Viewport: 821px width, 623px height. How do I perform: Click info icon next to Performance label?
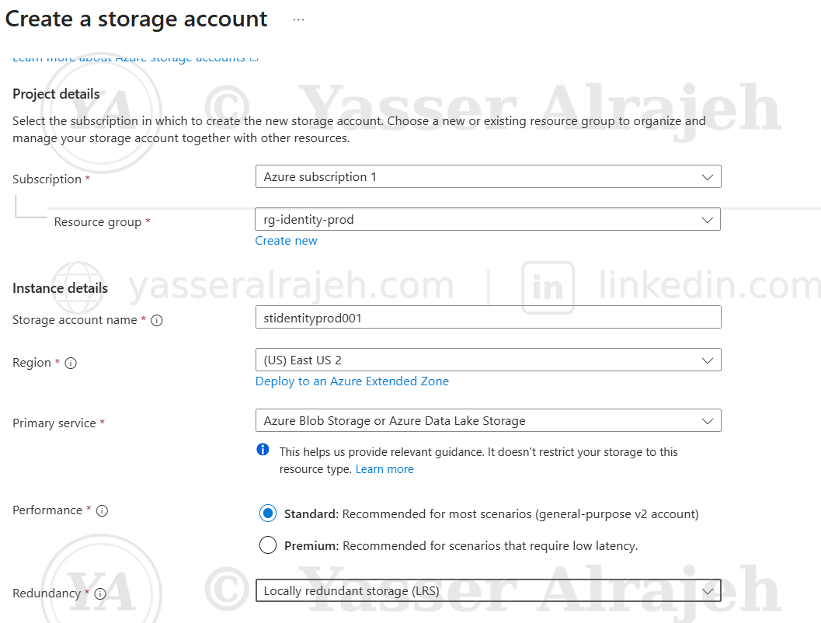(102, 510)
